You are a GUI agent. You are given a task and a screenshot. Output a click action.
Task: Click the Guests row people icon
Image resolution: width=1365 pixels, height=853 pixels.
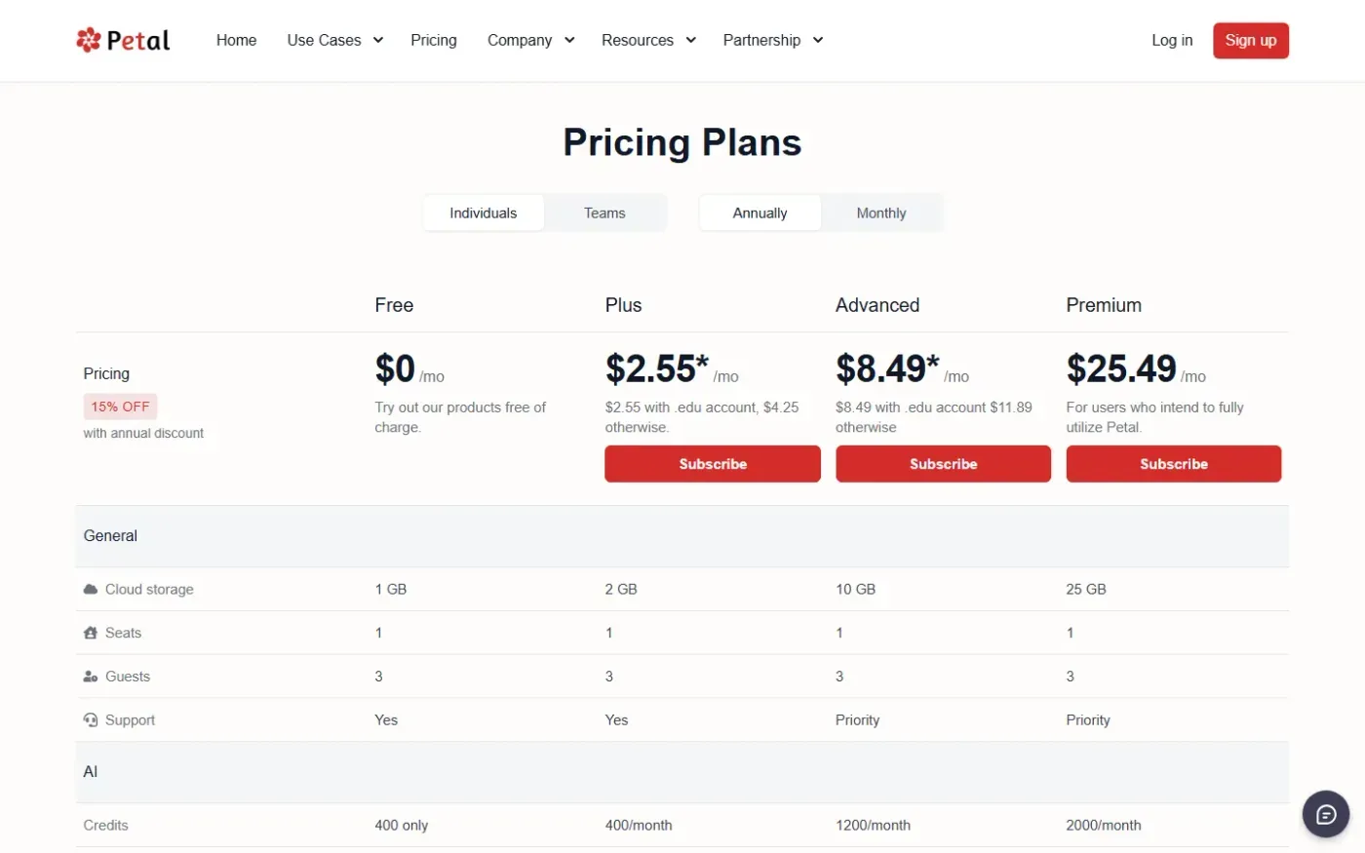[x=91, y=677]
